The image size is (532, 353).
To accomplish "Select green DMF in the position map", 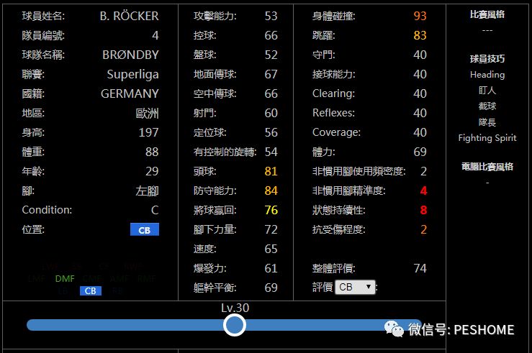I will [x=65, y=278].
